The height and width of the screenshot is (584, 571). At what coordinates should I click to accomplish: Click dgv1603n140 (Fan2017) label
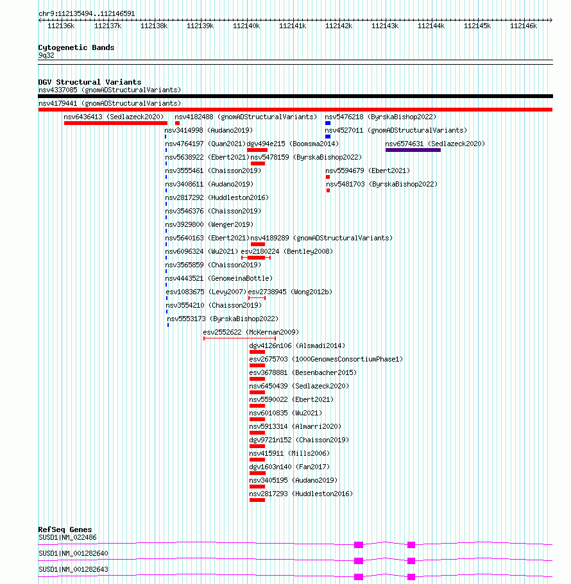[x=289, y=466]
